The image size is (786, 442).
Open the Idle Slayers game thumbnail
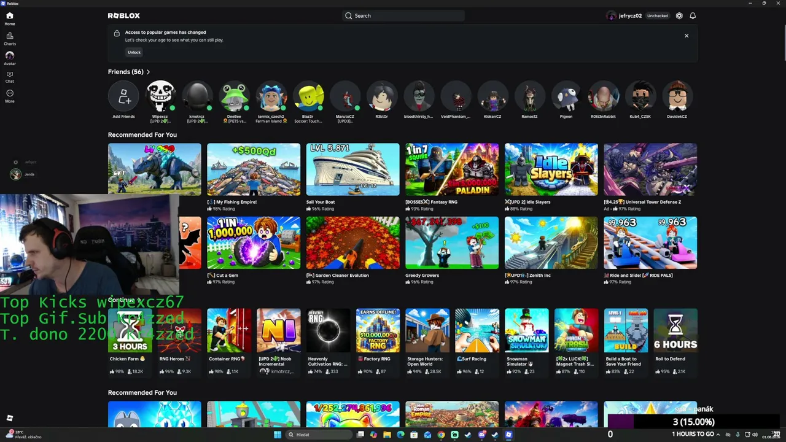551,169
